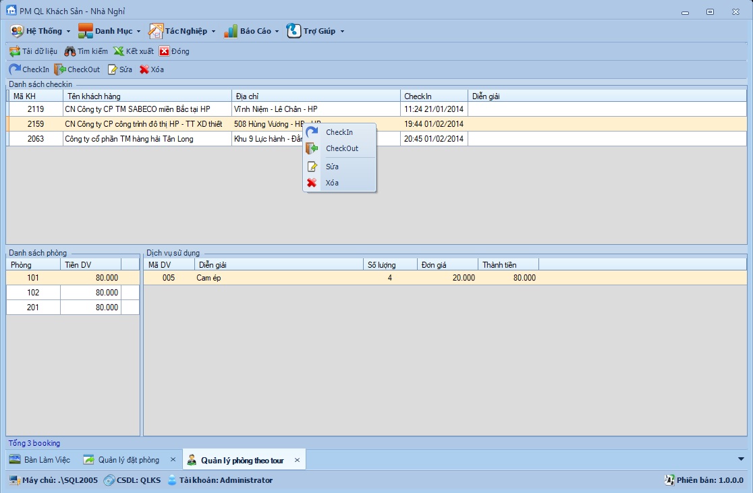The width and height of the screenshot is (753, 493).
Task: Open the Danh Mục dropdown menu
Action: (x=109, y=31)
